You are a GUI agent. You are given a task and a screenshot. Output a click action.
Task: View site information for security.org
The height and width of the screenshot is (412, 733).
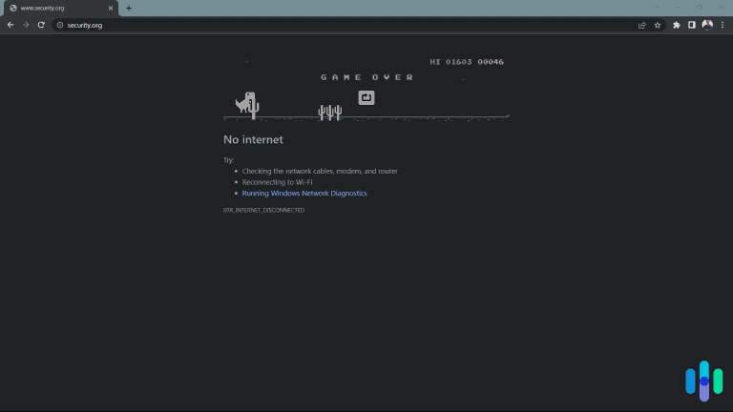pyautogui.click(x=59, y=25)
